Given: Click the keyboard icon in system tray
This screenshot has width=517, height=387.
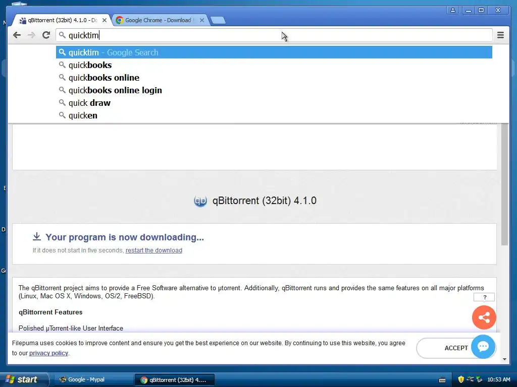Looking at the screenshot, I should click(442, 380).
